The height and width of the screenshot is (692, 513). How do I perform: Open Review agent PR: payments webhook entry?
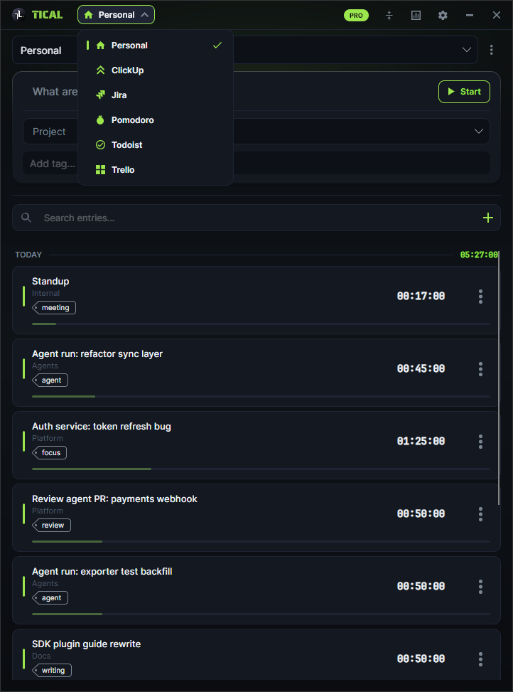(256, 518)
